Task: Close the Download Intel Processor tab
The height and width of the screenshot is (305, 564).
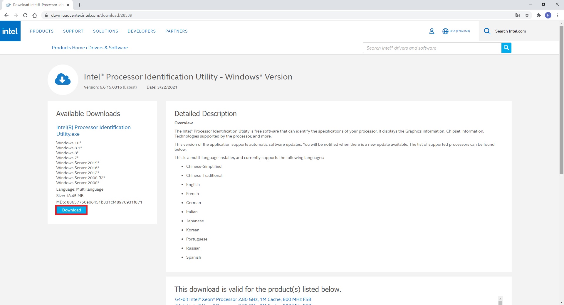Action: click(68, 5)
